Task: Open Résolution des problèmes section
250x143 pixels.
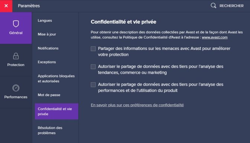Action: [x=50, y=130]
